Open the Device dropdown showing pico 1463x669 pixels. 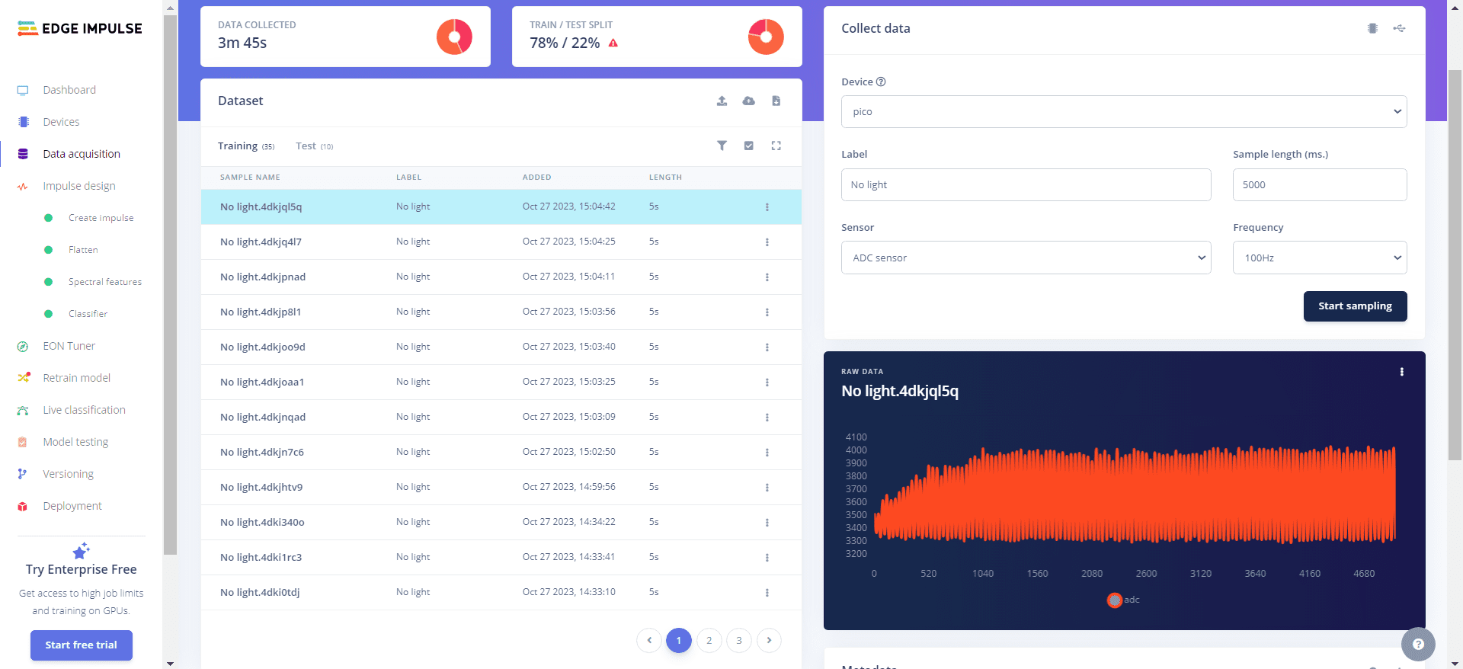[1123, 111]
